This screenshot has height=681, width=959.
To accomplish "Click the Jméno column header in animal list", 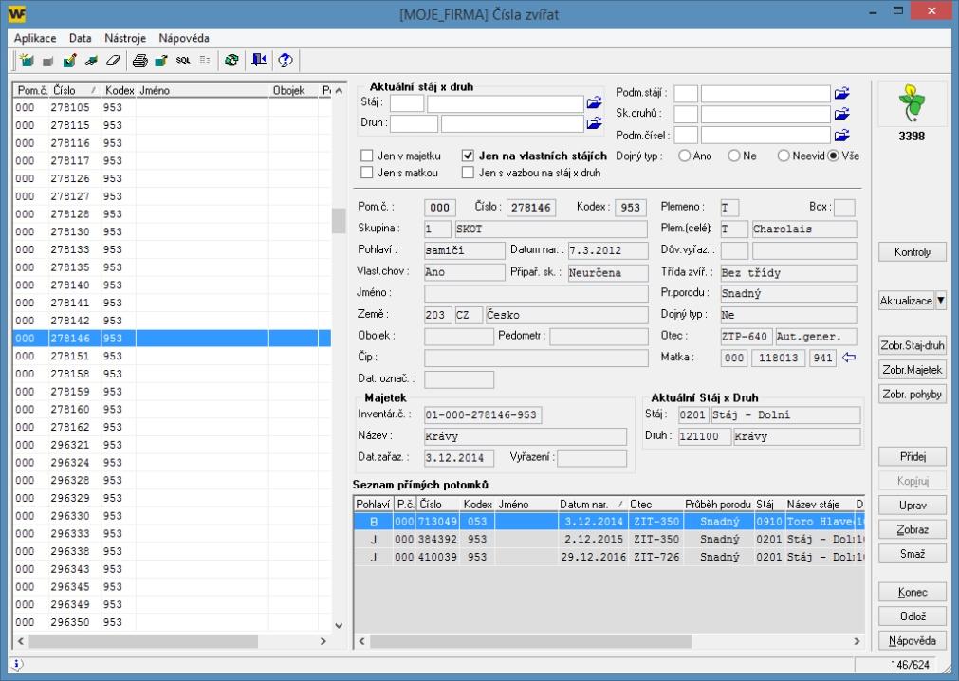I will click(202, 90).
